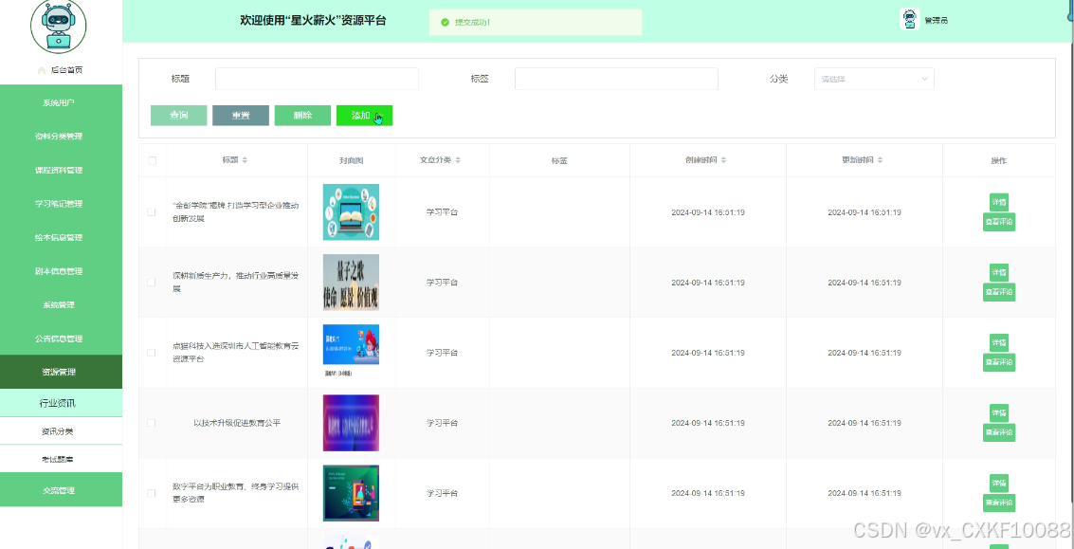Click the purple cover image of 以技术升级 row

[351, 423]
